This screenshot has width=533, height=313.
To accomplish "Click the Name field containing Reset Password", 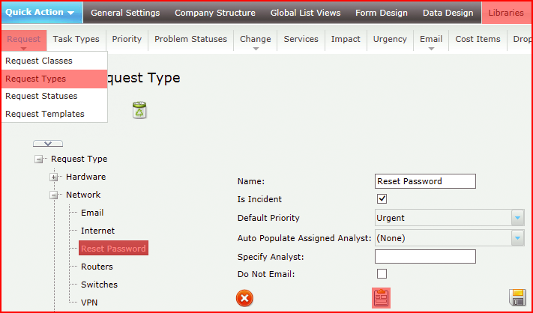I will (x=425, y=181).
